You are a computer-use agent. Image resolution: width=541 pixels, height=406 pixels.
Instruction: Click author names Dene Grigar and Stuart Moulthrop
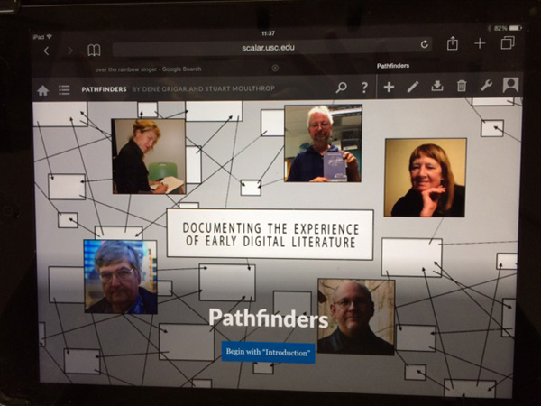(204, 88)
